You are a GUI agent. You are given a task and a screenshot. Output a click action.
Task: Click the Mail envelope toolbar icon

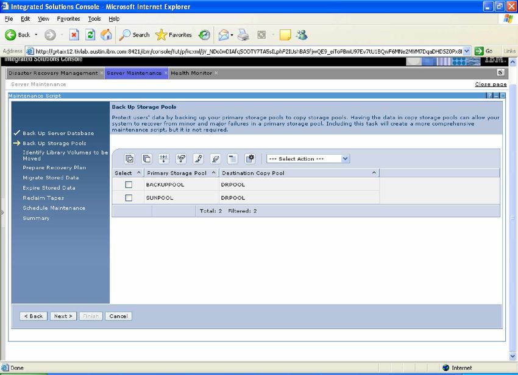tap(224, 35)
